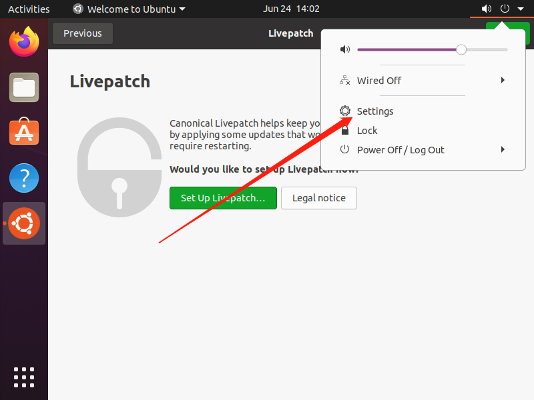Show Applications grid in the dock
Viewport: 534px width, 400px height.
(24, 377)
